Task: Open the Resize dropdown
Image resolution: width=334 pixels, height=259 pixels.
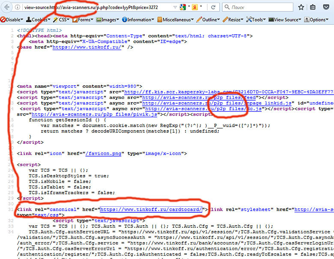Action: 233,20
